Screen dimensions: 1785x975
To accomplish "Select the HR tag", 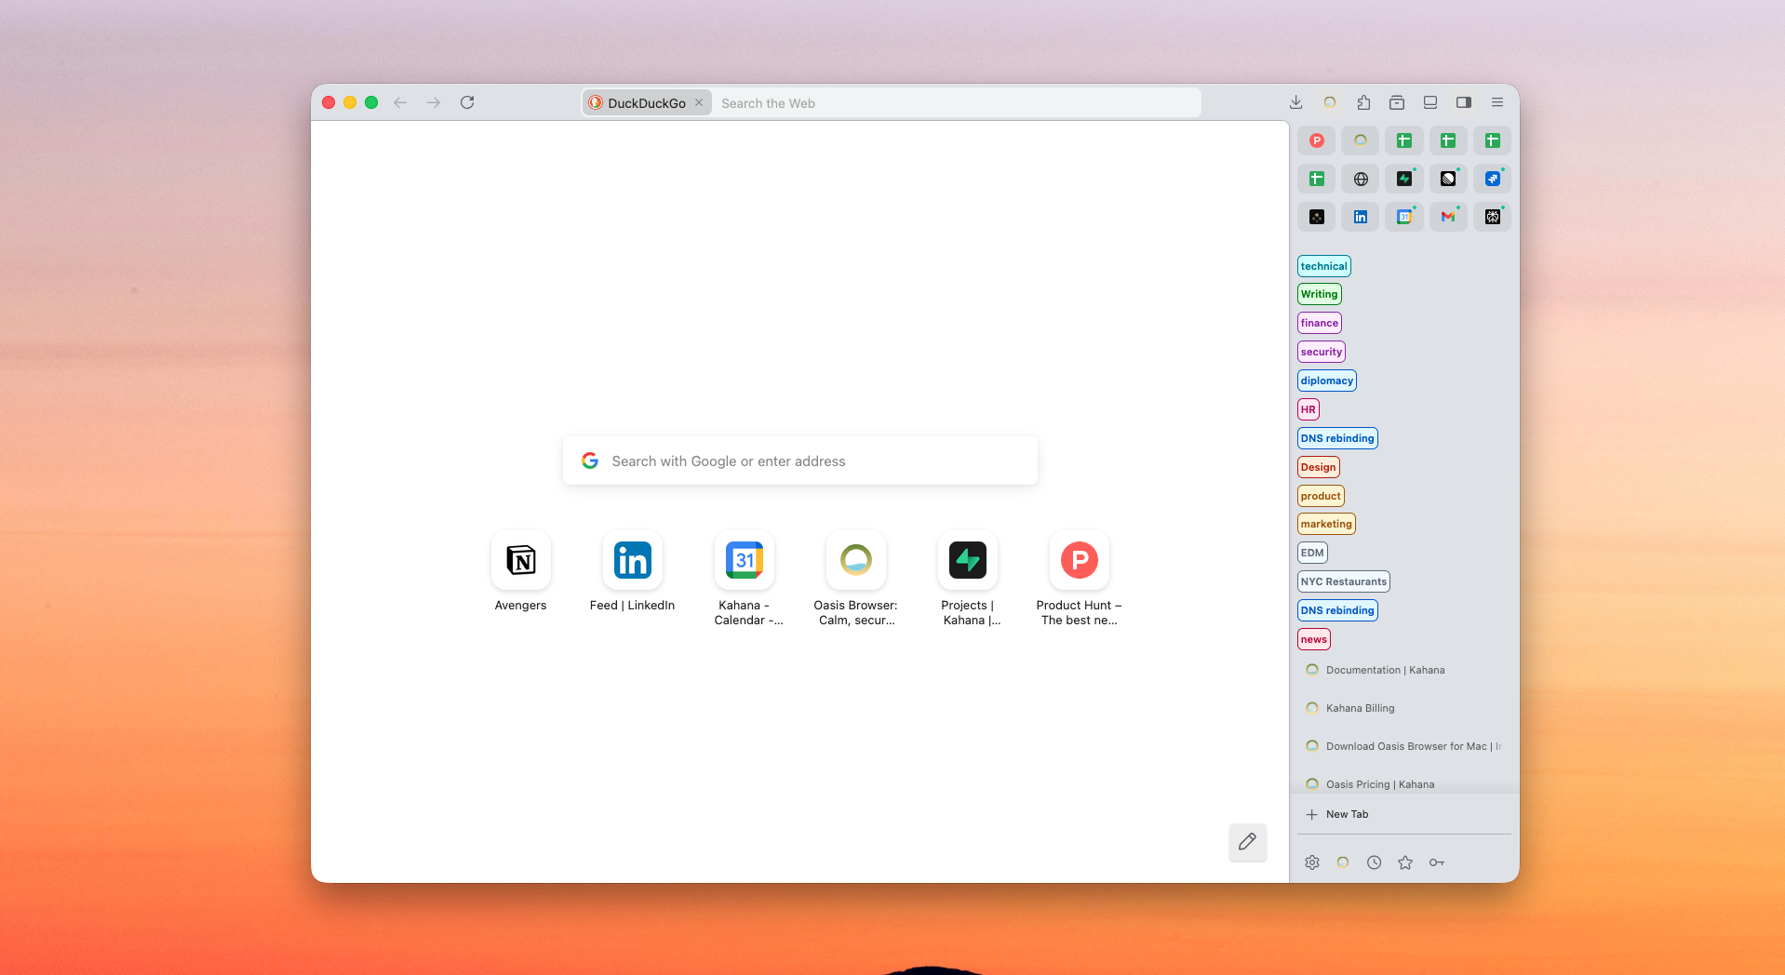I will pyautogui.click(x=1308, y=409).
